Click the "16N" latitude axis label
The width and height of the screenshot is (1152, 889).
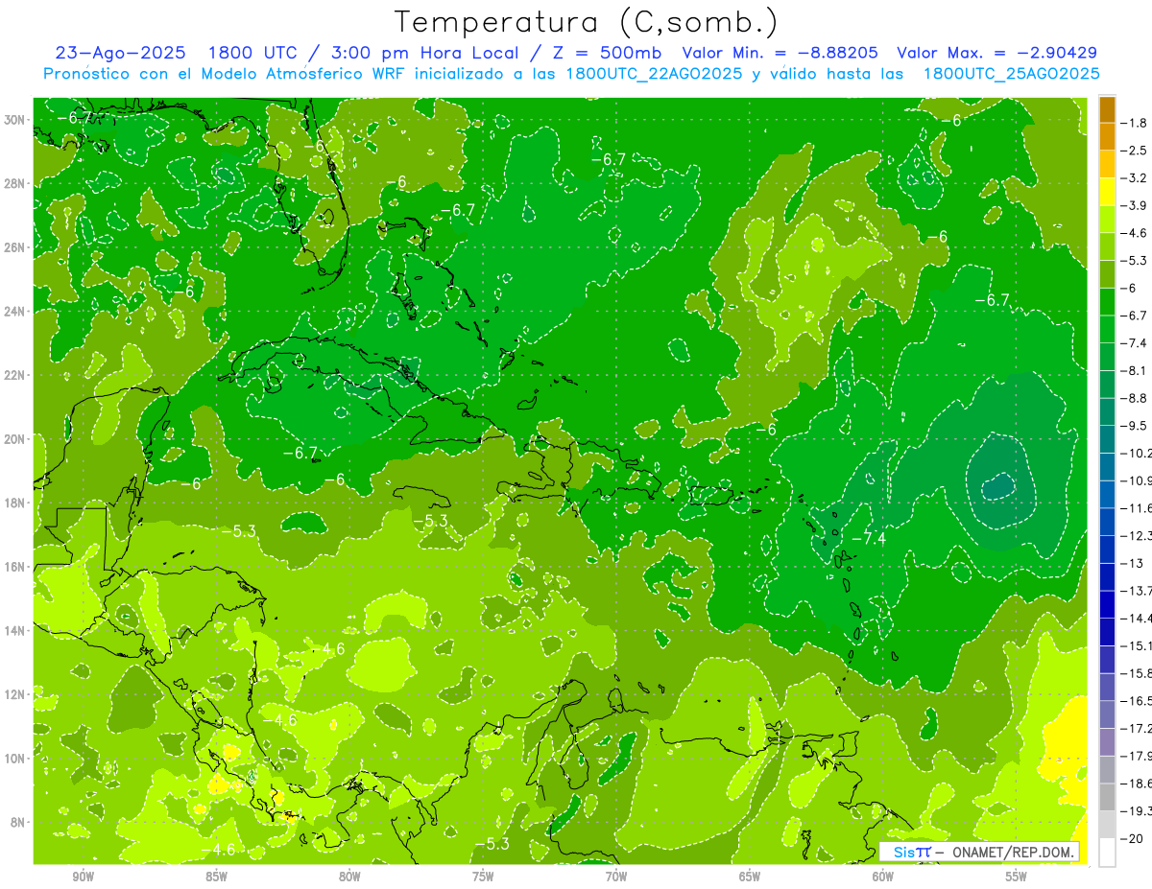click(x=14, y=566)
